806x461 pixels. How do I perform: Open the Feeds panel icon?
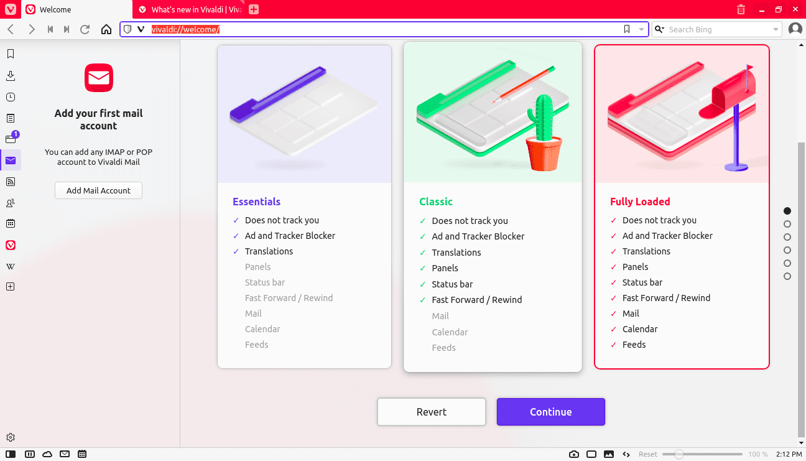point(11,182)
